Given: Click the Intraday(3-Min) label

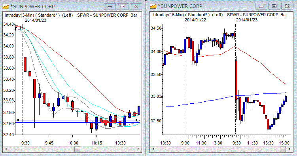Looking at the screenshot, I should (x=19, y=15).
